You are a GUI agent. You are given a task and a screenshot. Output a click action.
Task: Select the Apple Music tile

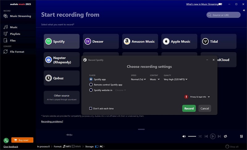click(179, 41)
